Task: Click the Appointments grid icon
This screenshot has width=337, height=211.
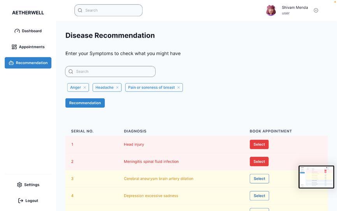Action: [x=14, y=47]
